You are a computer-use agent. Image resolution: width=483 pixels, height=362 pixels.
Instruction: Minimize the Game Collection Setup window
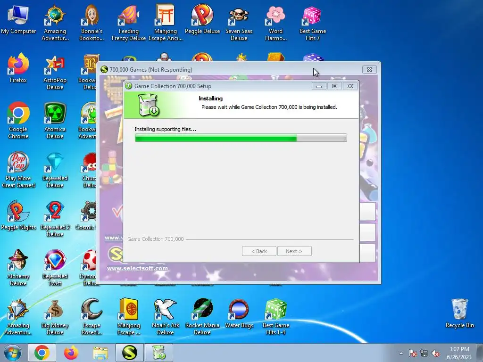pyautogui.click(x=319, y=86)
